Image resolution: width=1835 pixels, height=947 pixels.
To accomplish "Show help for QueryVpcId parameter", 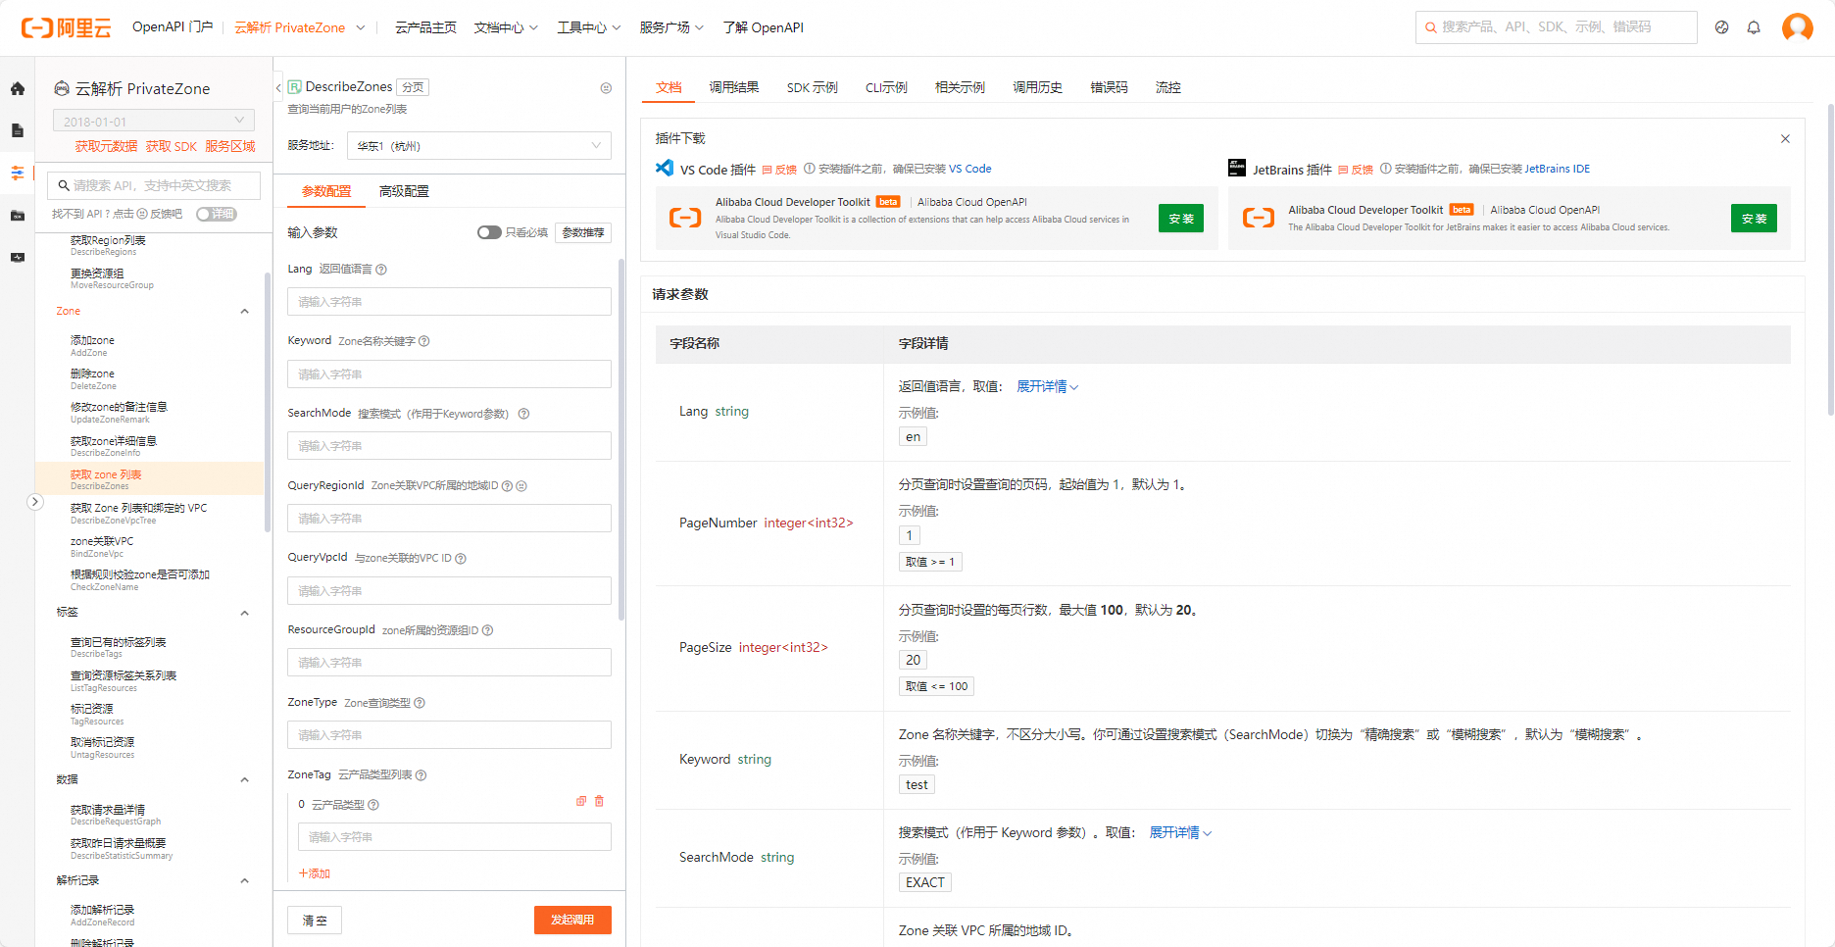I will 461,559.
